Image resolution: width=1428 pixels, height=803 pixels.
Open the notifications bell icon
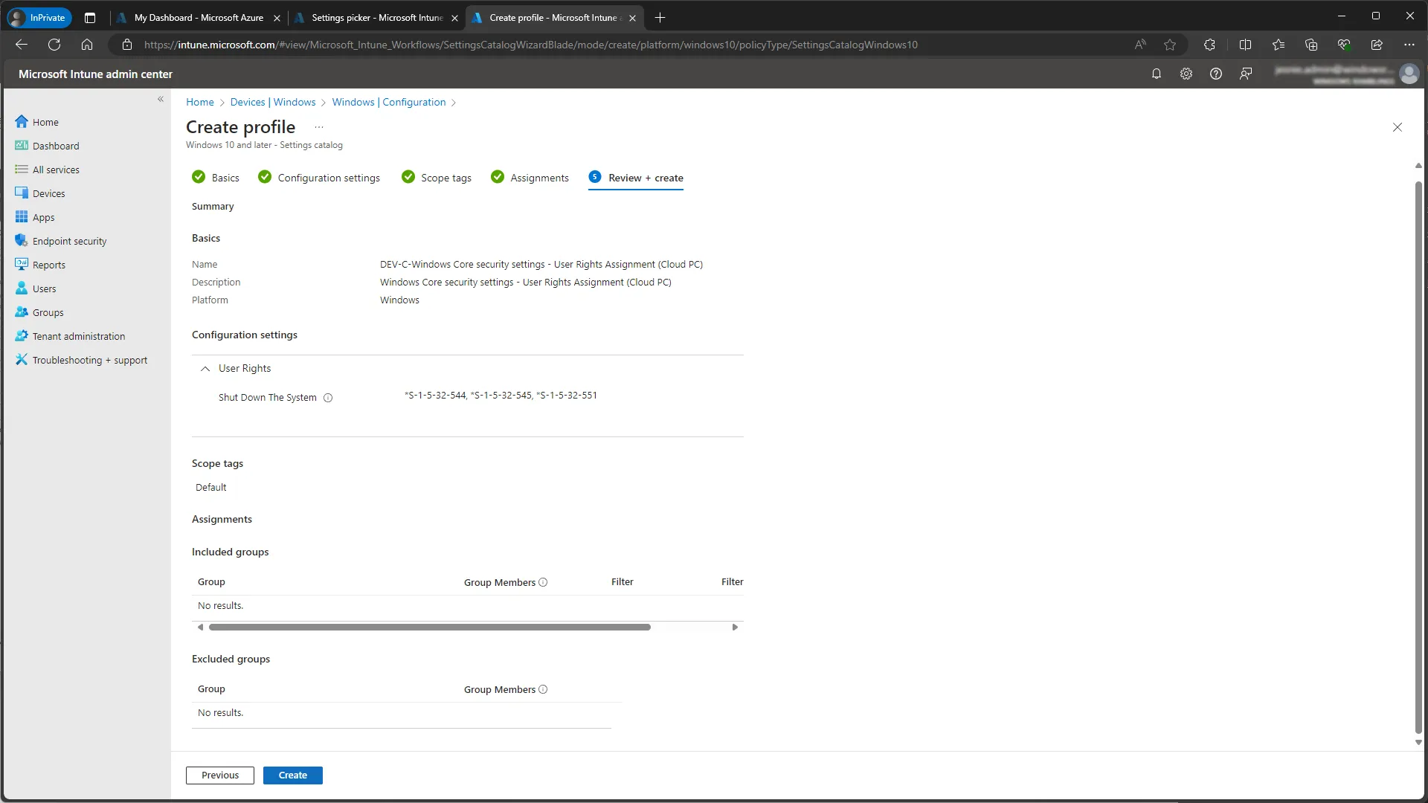[1157, 74]
